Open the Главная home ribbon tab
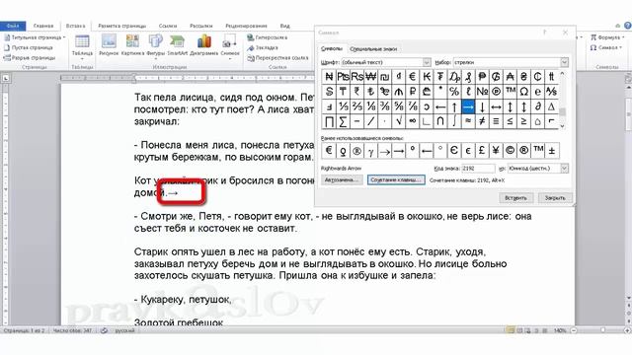Screen dimensions: 632x355 click(x=43, y=26)
